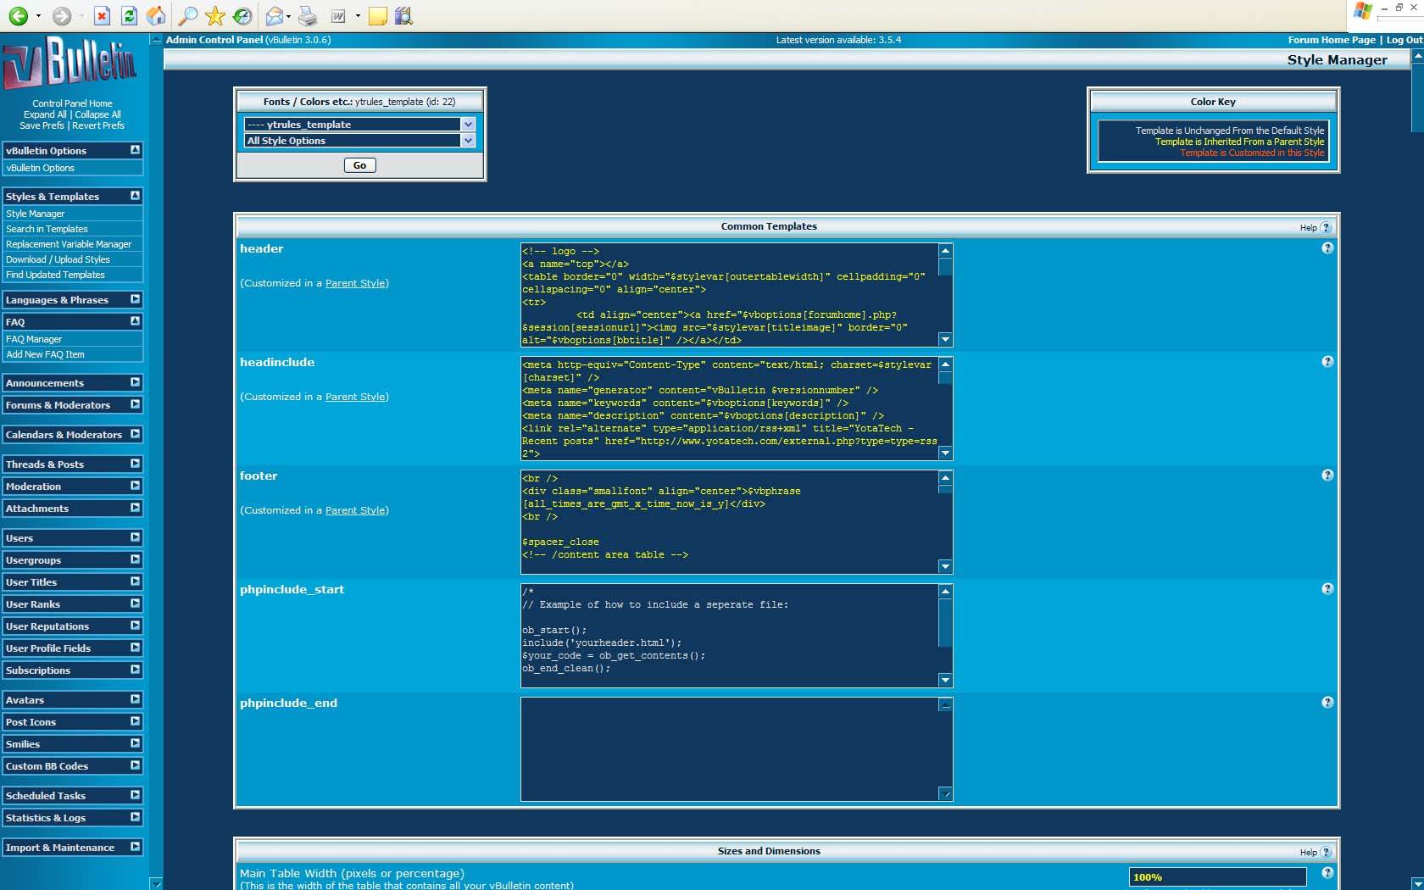
Task: Collapse the FAQ sidebar section
Action: (135, 321)
